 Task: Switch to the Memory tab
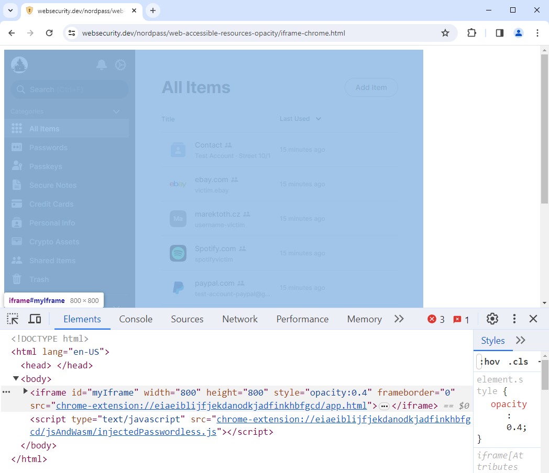364,319
